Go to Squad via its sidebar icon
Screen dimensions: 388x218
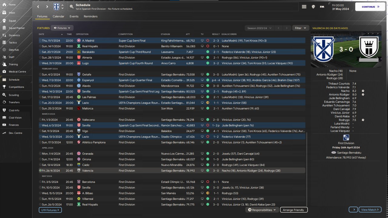pyautogui.click(x=4, y=21)
